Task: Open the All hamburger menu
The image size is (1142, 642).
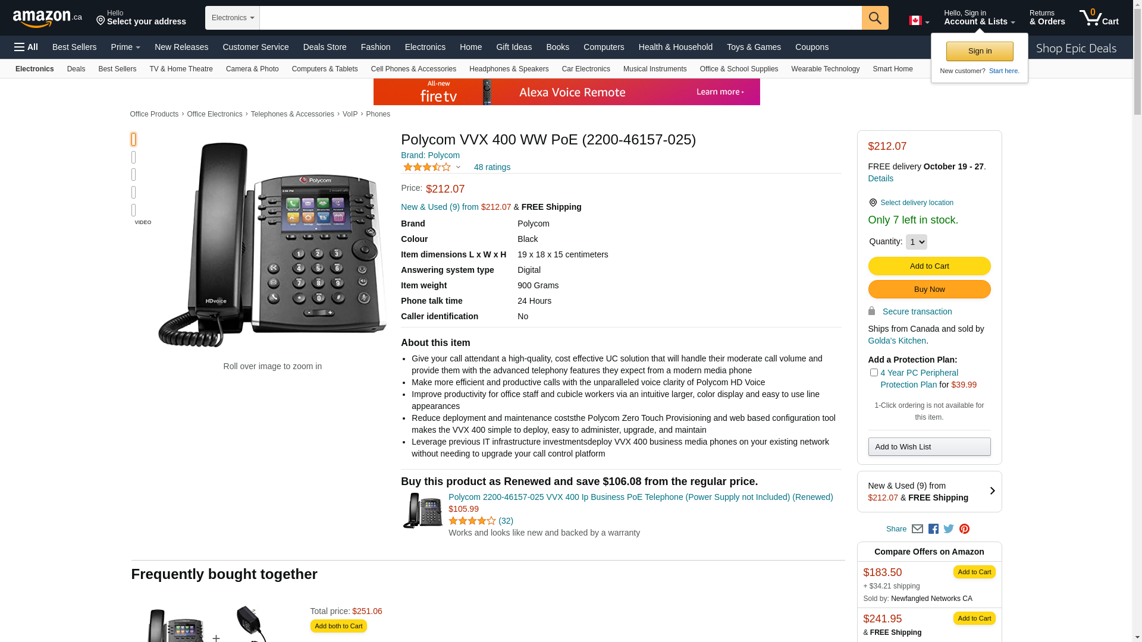Action: tap(26, 47)
